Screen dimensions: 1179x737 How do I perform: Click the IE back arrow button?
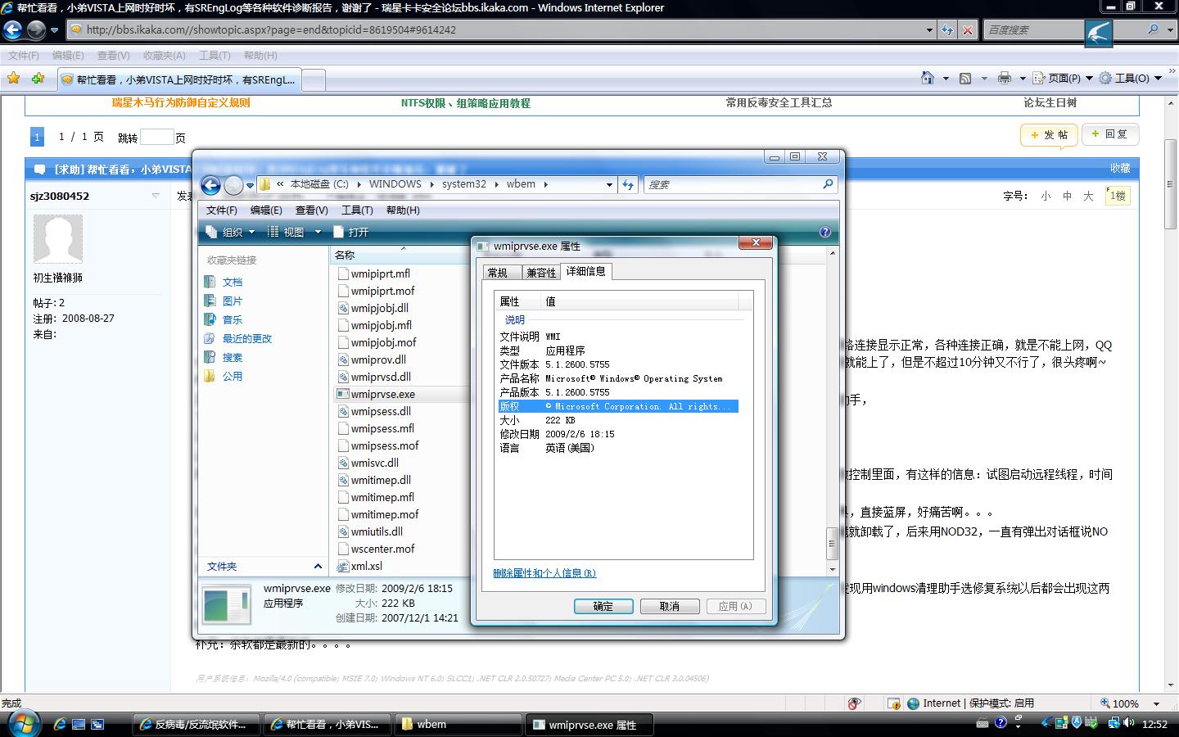tap(12, 30)
